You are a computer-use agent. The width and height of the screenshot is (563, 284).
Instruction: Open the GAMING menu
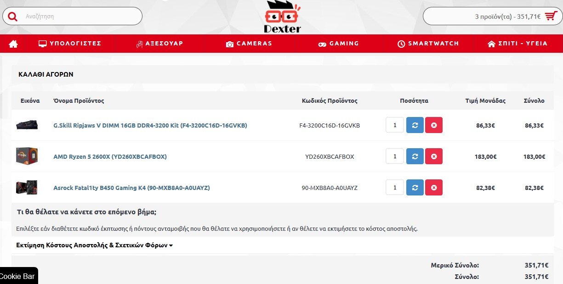point(339,44)
